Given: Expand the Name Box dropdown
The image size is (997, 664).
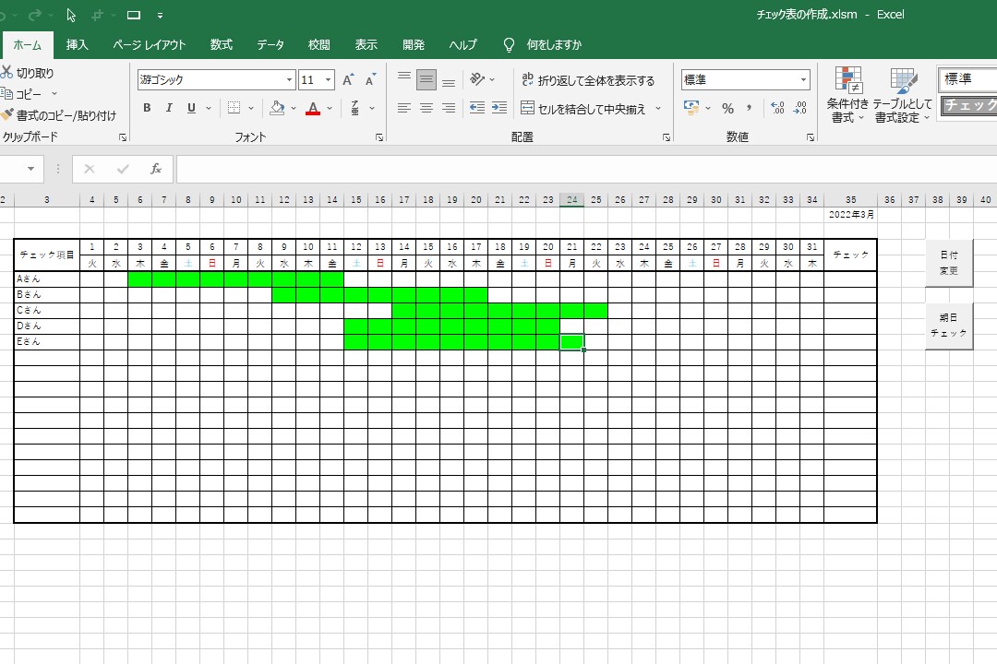Looking at the screenshot, I should (x=30, y=169).
